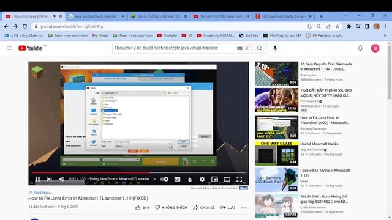Open 'I Busted 64 Myths in Minecraft' title
This screenshot has height=220, width=392.
(325, 173)
